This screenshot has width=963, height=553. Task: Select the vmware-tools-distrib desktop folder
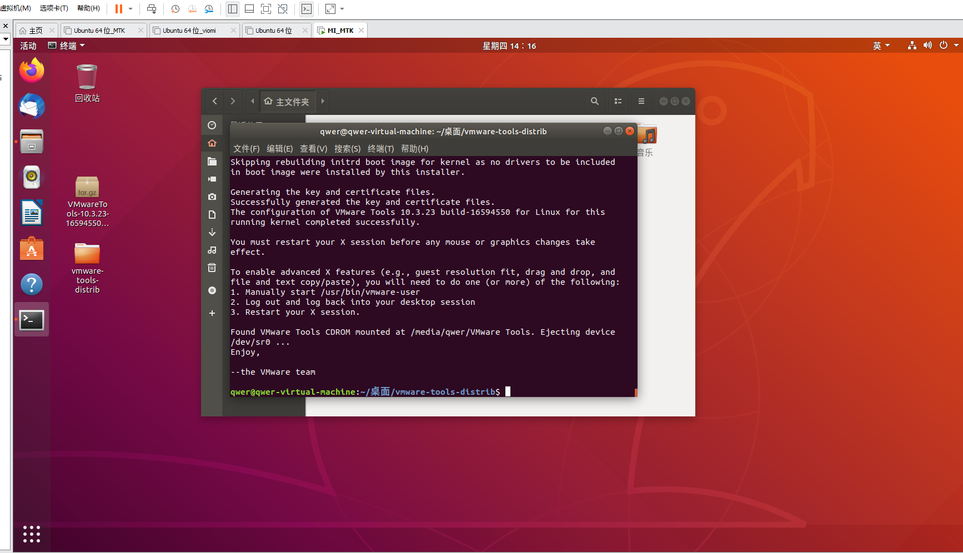[x=87, y=268]
